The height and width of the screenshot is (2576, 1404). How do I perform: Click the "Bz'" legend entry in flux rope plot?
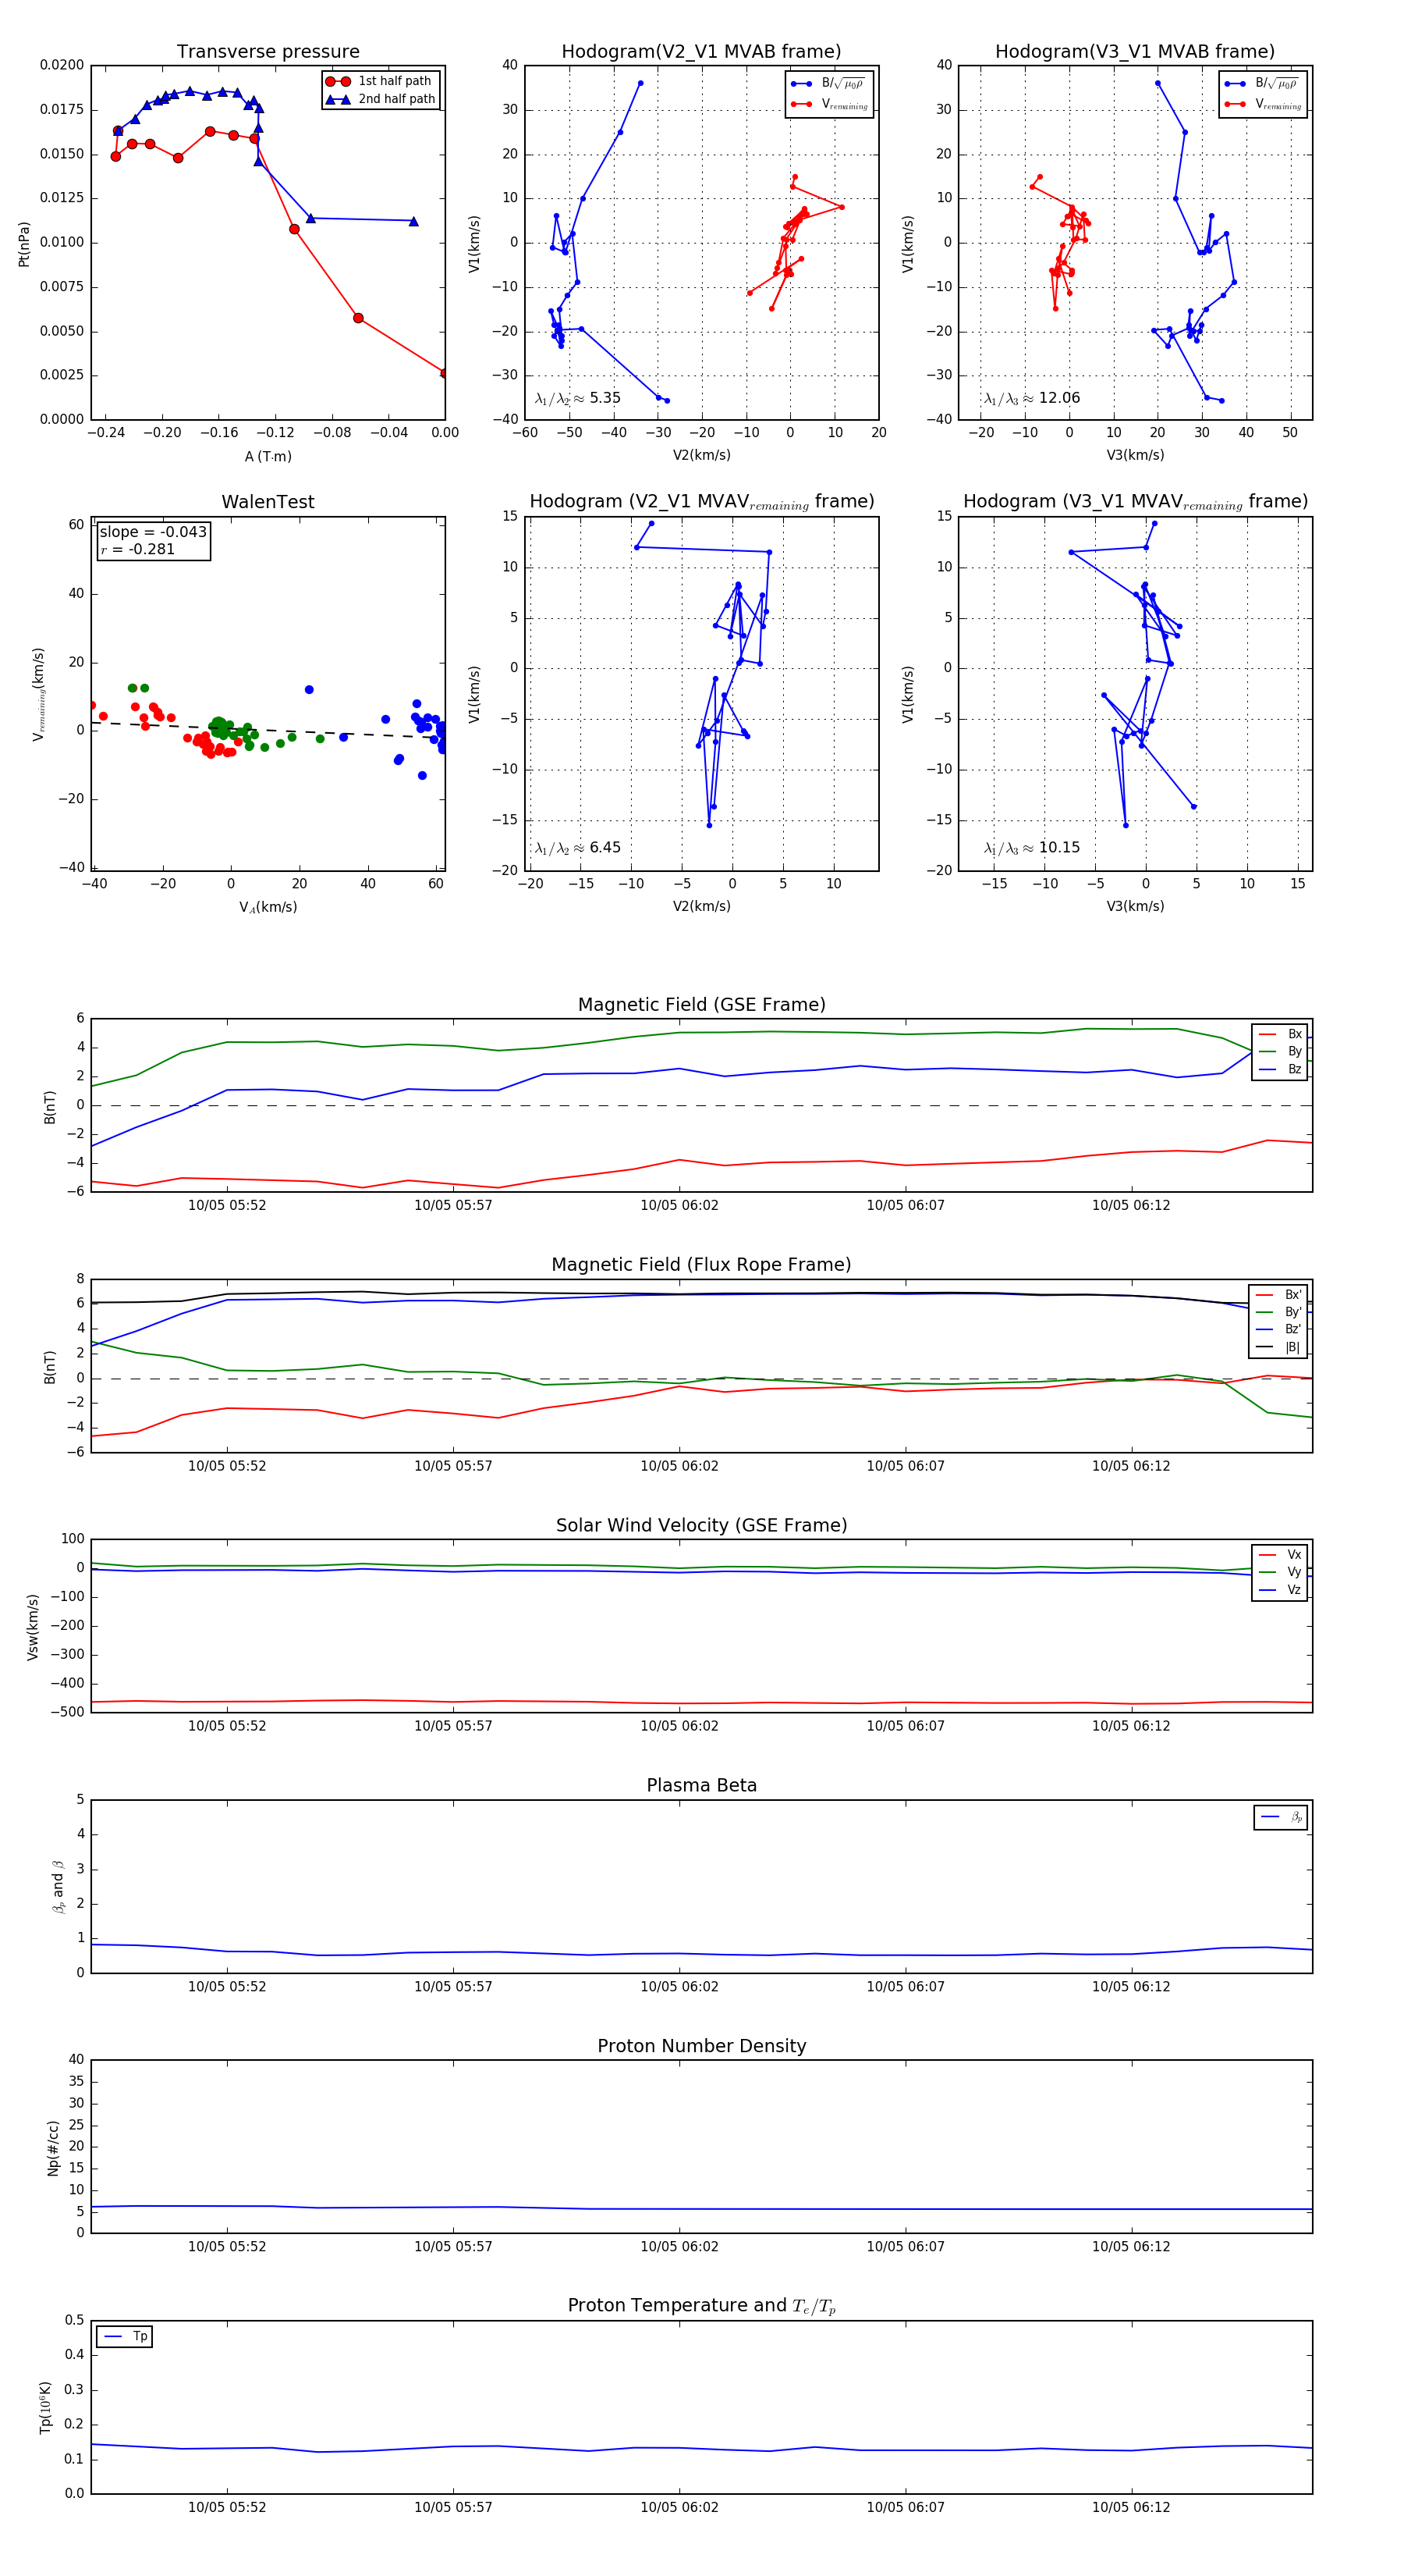coord(1279,1330)
